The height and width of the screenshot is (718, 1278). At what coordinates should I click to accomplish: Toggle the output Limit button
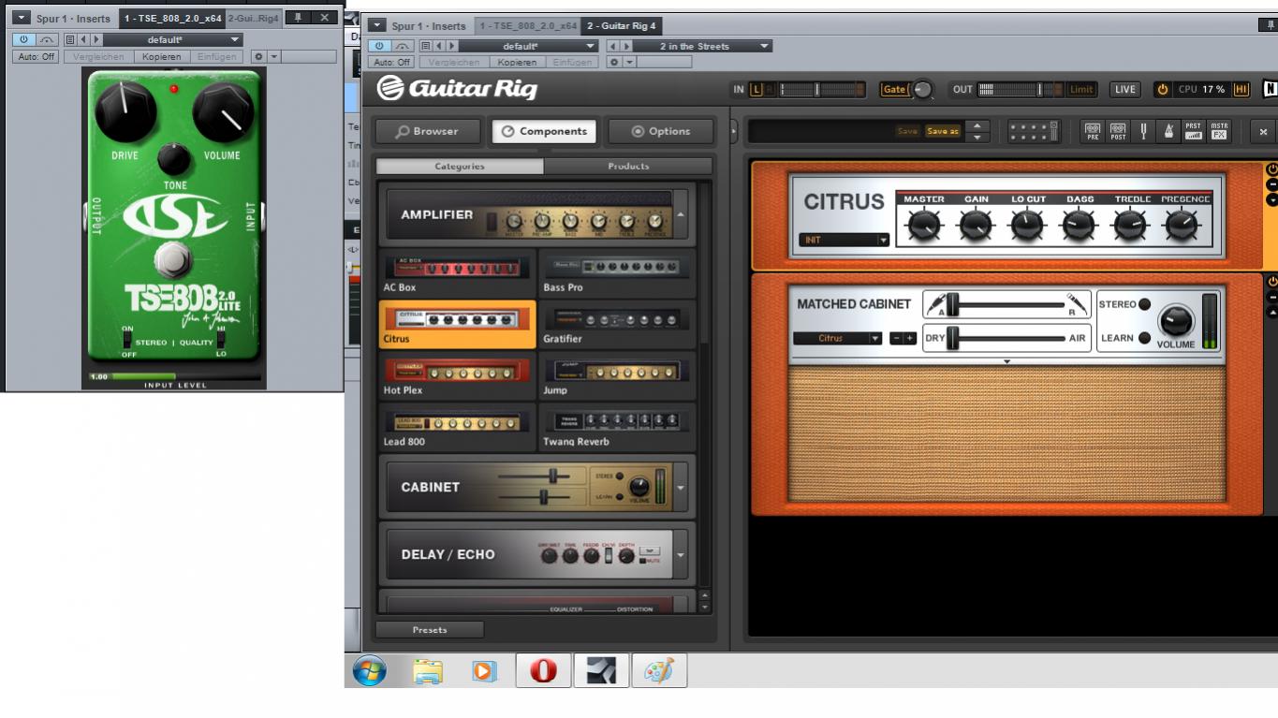point(1082,90)
